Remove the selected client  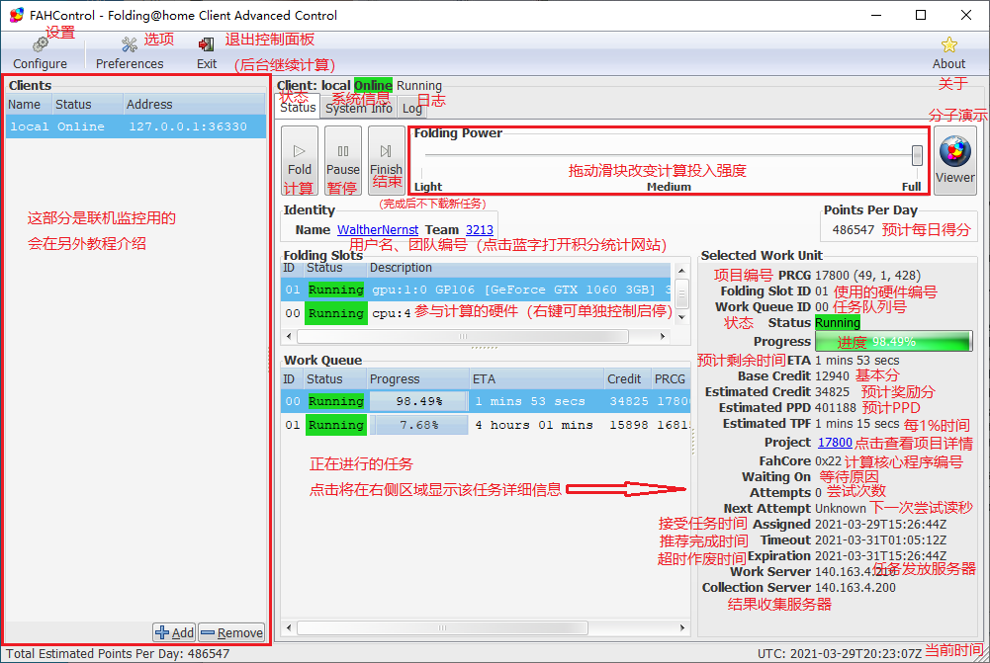coord(231,632)
